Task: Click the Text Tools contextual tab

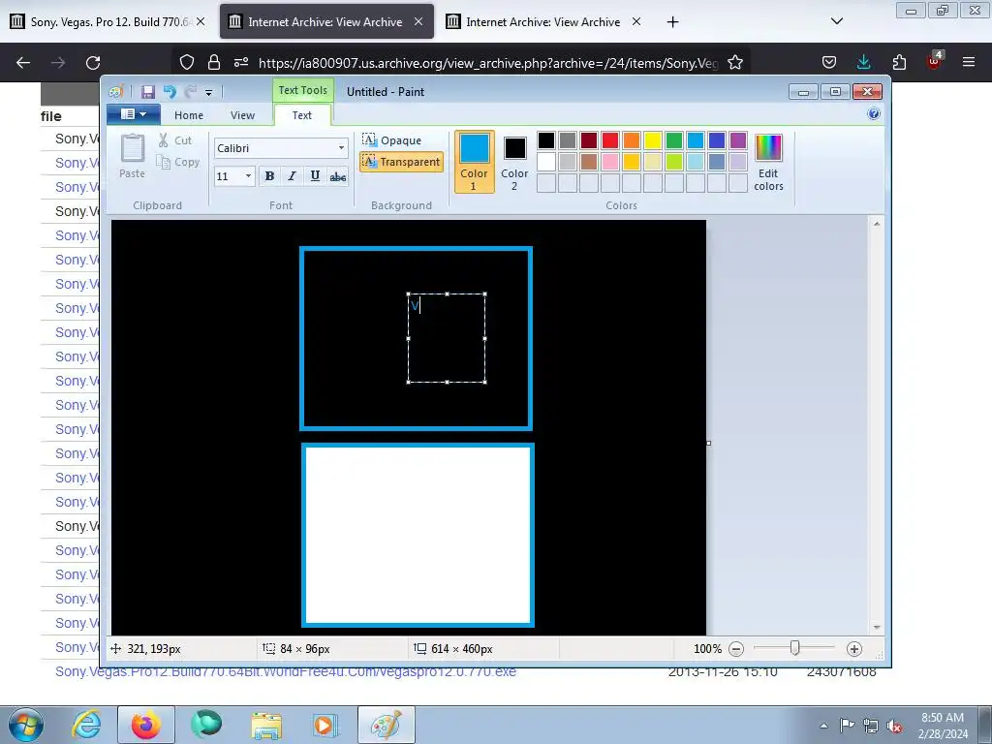Action: [302, 90]
